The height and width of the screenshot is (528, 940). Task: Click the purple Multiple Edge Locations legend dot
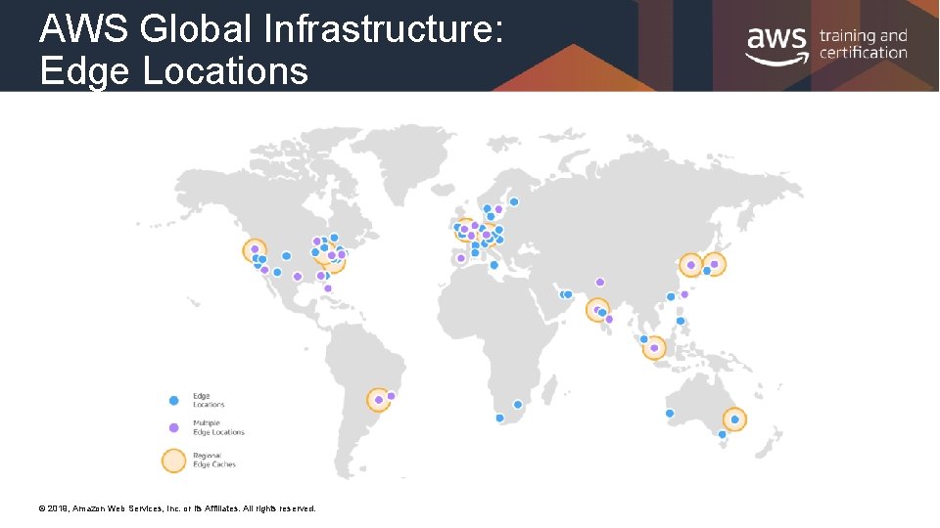[174, 427]
